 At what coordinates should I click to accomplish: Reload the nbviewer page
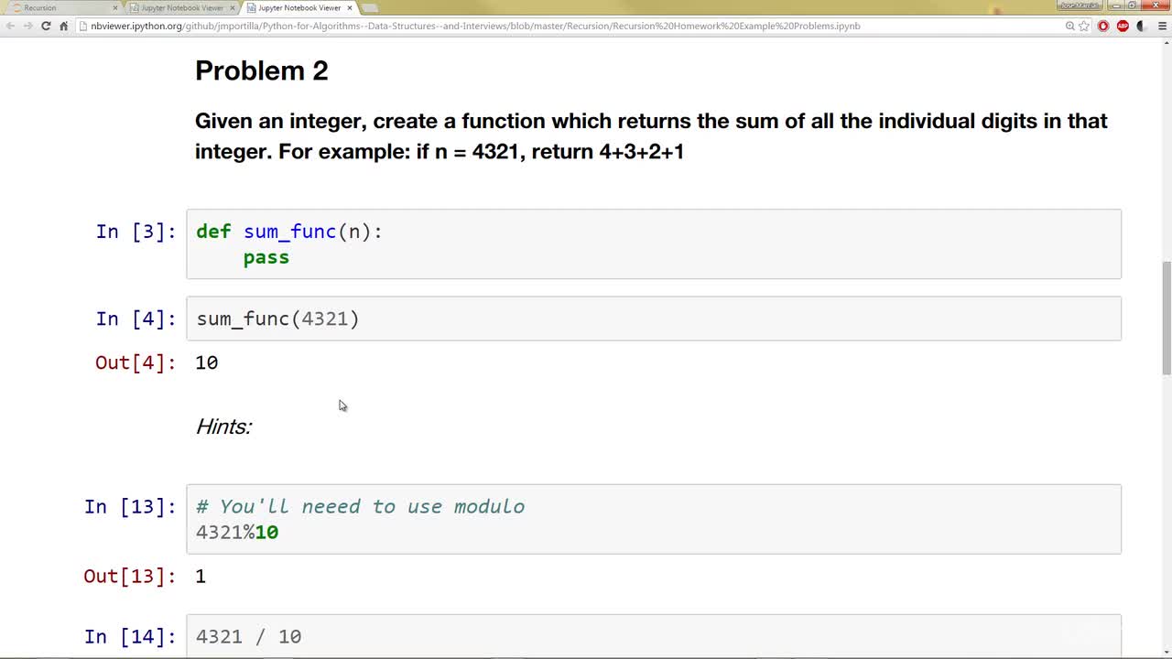(x=46, y=26)
